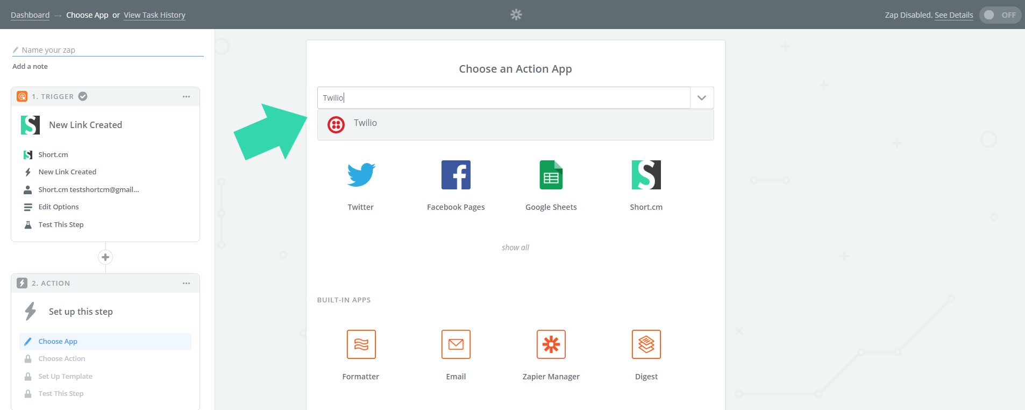
Task: Select the Short.cm action app icon
Action: 646,175
